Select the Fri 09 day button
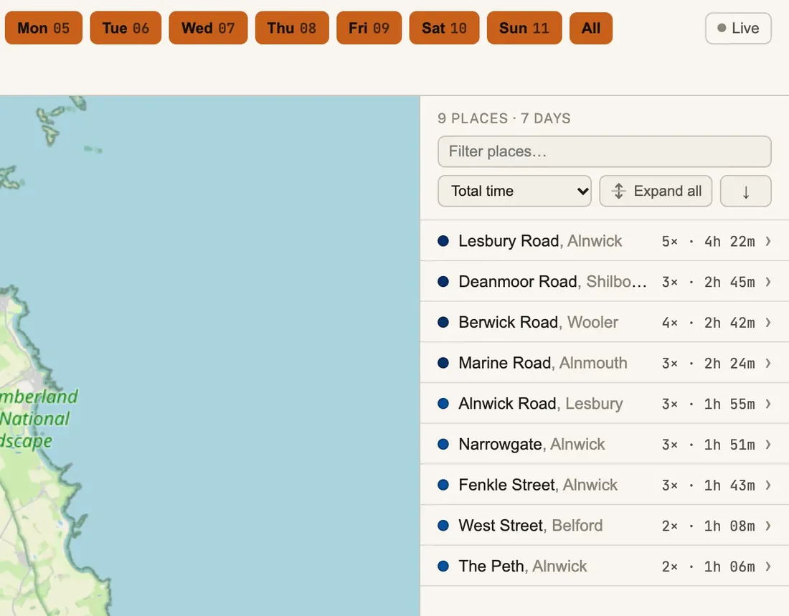The height and width of the screenshot is (616, 789). [x=369, y=28]
